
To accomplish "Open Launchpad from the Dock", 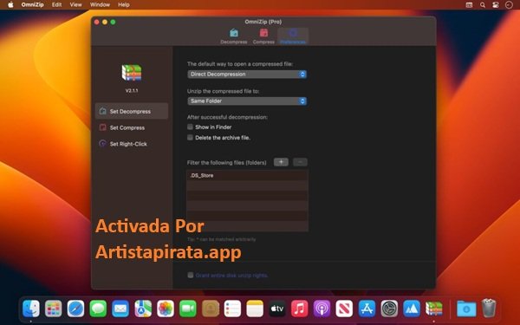I will pos(54,309).
